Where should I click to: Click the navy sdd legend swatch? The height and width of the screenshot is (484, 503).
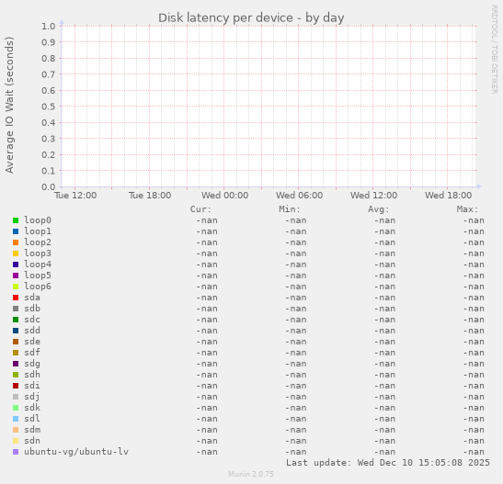[x=16, y=331]
